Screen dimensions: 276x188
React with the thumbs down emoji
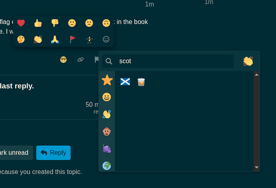click(x=55, y=23)
